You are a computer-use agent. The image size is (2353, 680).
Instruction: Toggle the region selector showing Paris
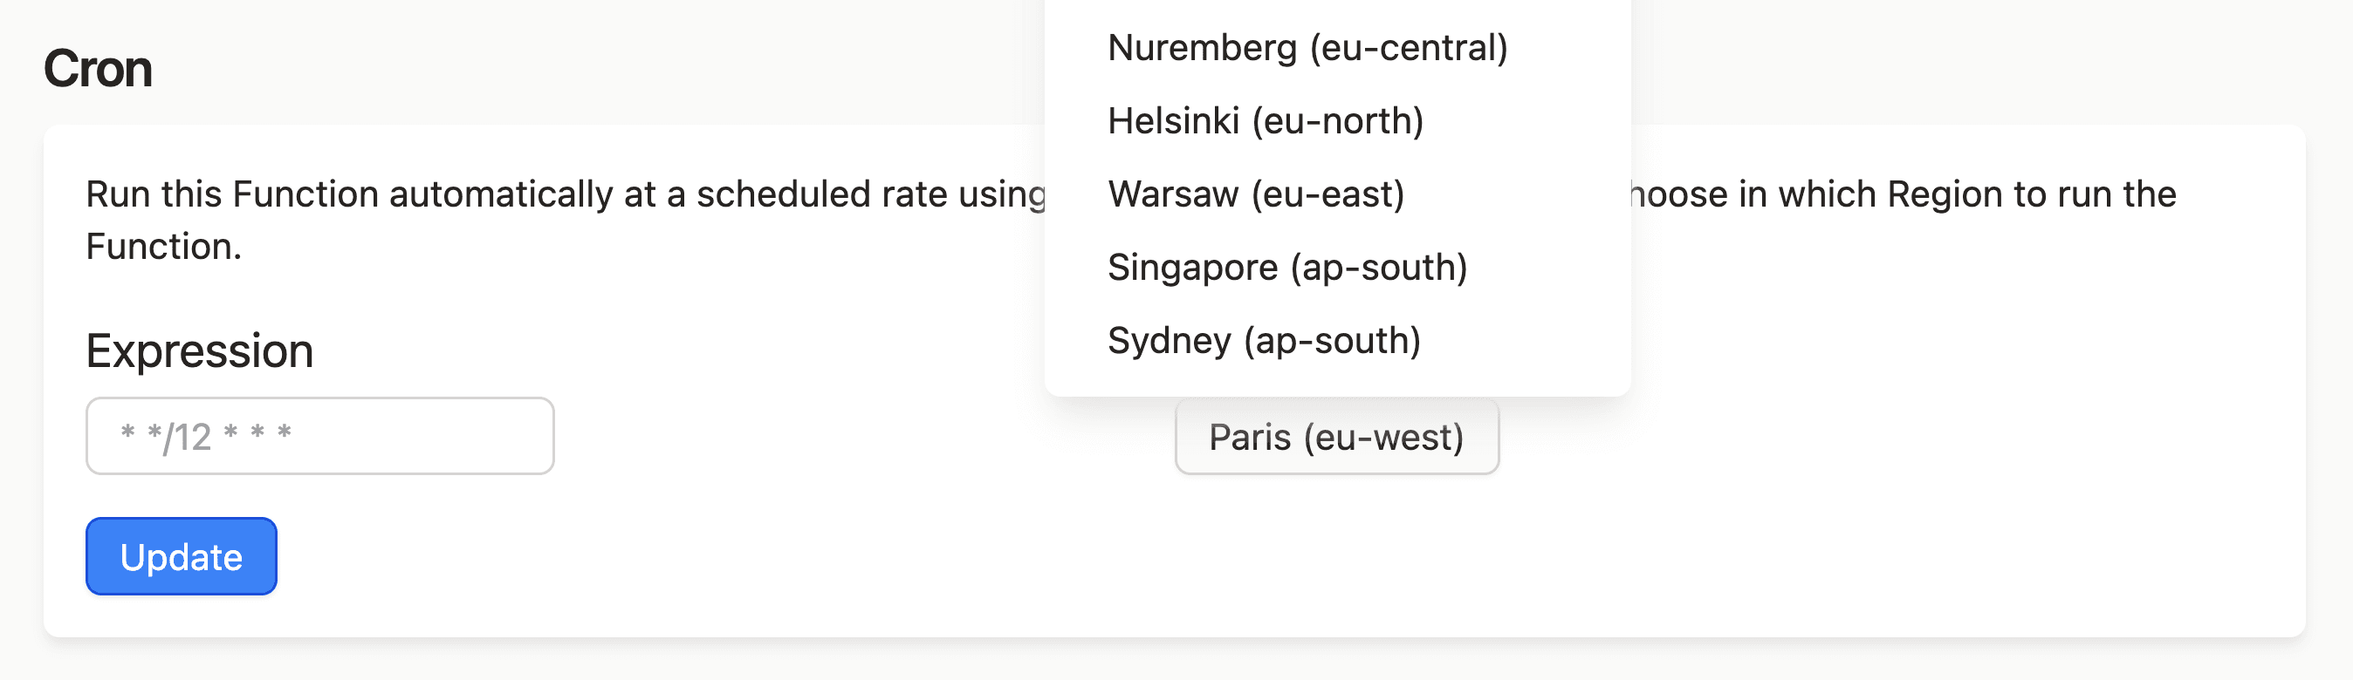tap(1336, 436)
